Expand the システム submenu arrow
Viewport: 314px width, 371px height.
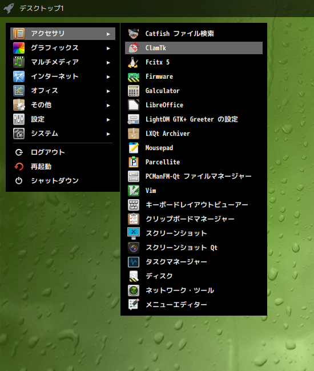click(108, 134)
